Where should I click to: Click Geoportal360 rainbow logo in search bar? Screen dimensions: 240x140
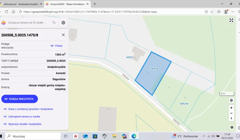[x=4, y=23]
